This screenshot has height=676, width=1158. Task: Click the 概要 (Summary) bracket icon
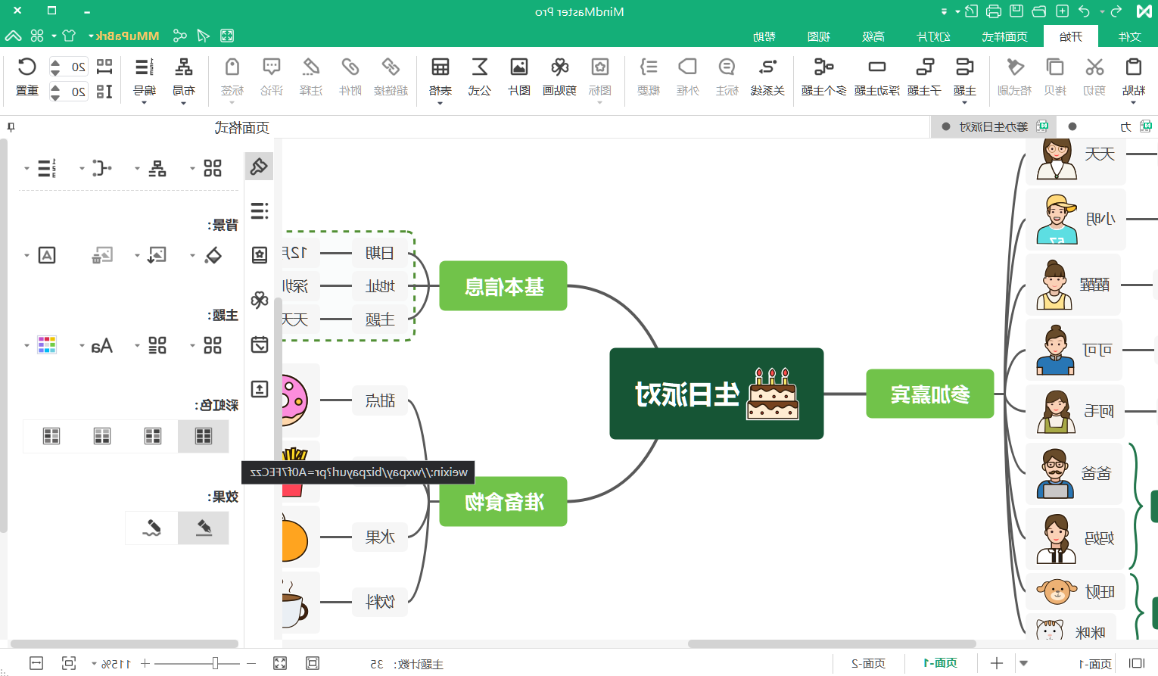[x=649, y=67]
